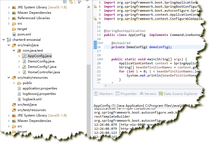Select DemoConfig1.java in the tree
This screenshot has width=210, height=143.
pyautogui.click(x=42, y=67)
